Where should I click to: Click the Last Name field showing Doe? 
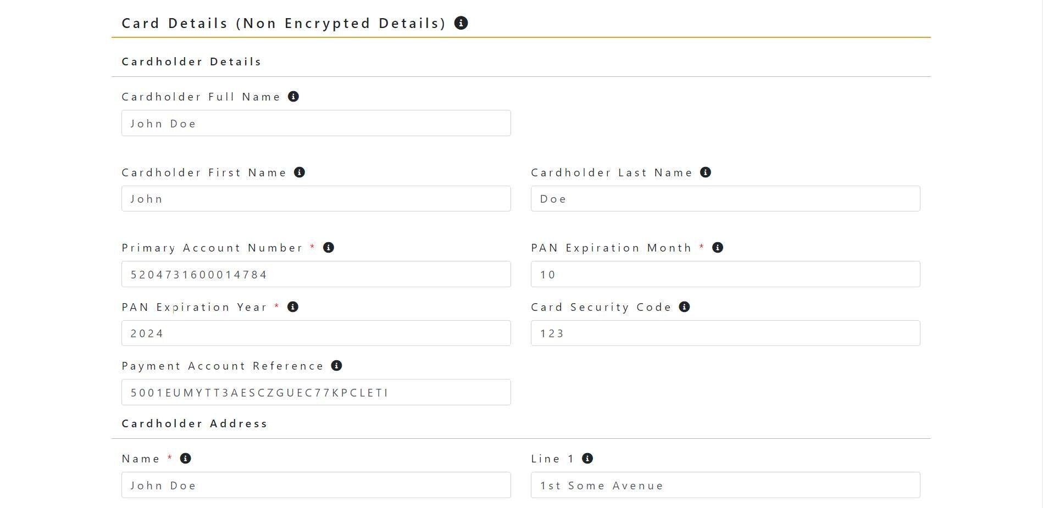click(x=725, y=198)
